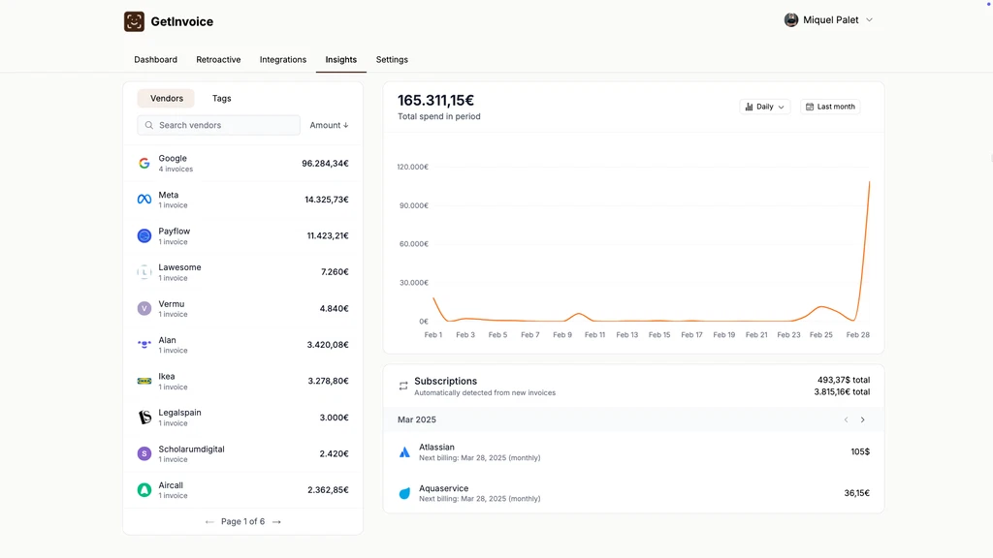Open the Daily granularity dropdown
This screenshot has height=558, width=993.
click(764, 107)
